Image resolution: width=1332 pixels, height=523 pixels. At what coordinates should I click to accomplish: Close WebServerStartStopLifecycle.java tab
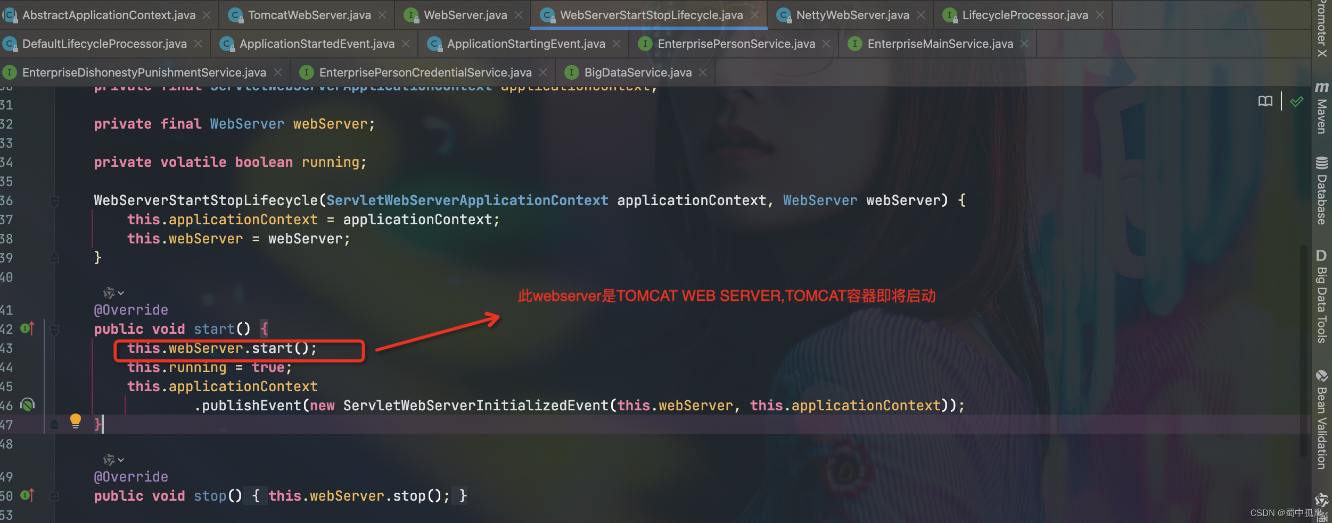point(755,15)
